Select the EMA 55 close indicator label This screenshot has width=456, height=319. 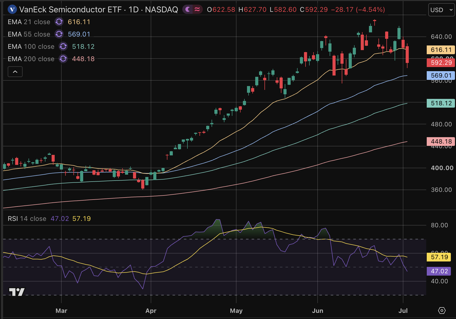29,34
